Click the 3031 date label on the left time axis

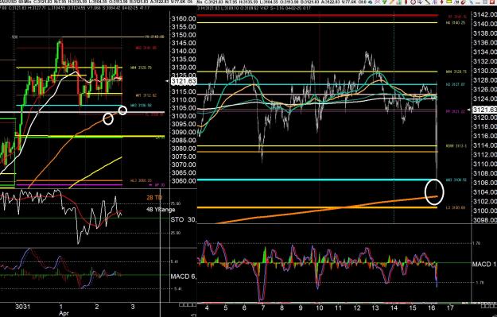point(23,307)
